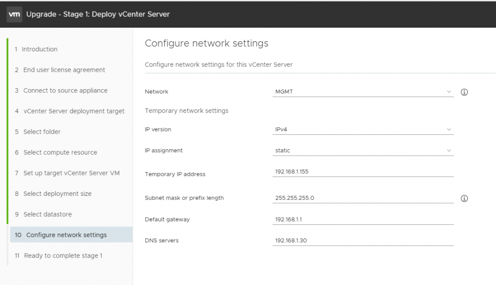
Task: Click the 'DNS servers' label
Action: click(162, 240)
